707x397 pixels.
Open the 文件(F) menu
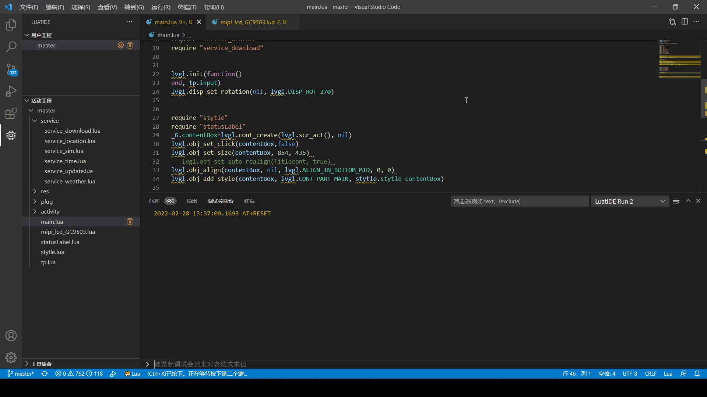[29, 7]
